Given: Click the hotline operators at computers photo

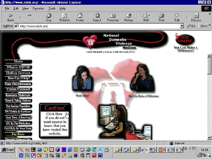Looking at the screenshot, I should 125,122.
